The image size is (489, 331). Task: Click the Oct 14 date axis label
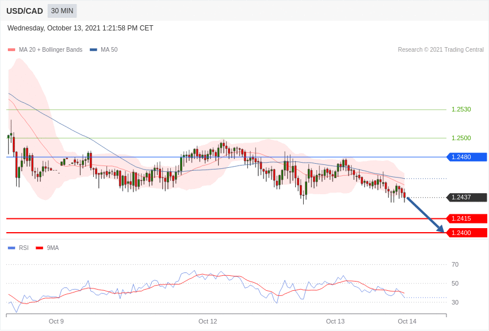click(x=407, y=321)
